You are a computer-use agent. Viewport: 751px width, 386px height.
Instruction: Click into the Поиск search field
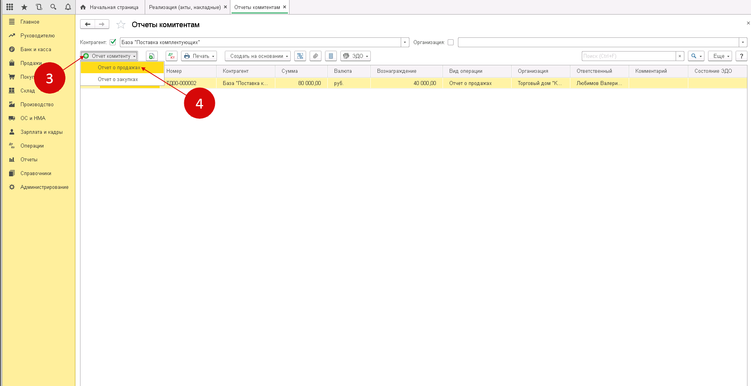pos(628,56)
